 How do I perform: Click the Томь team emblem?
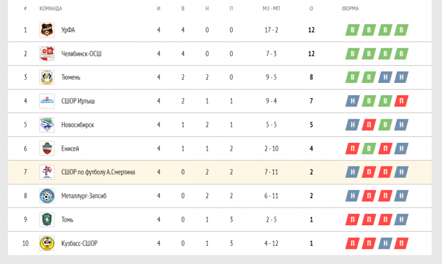(x=47, y=220)
